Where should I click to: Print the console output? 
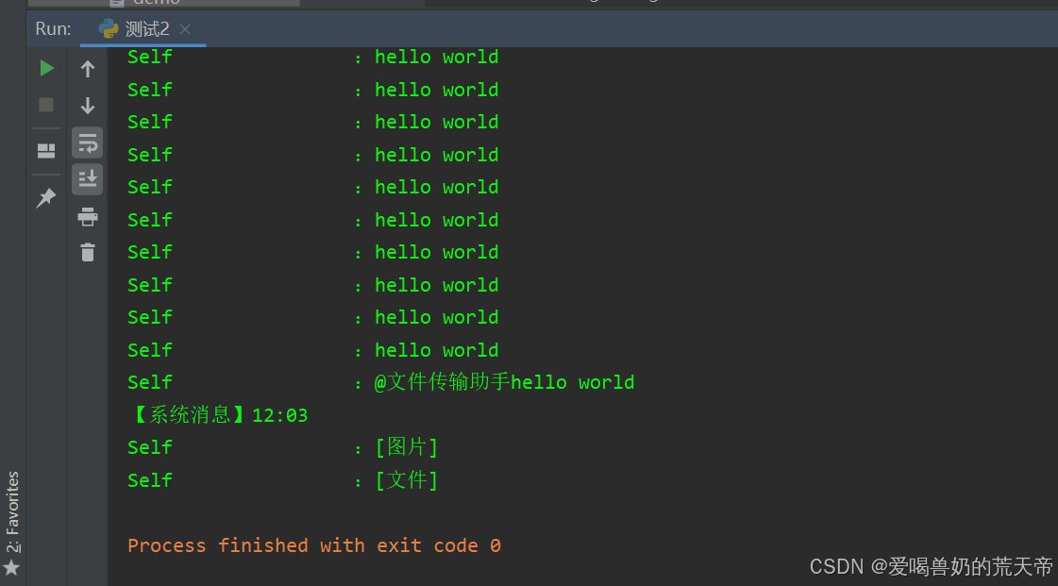[88, 216]
